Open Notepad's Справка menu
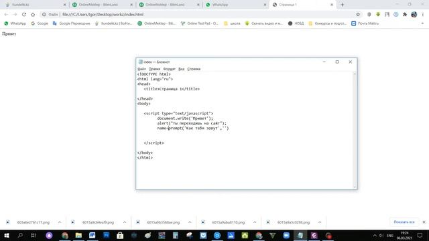This screenshot has width=429, height=241. pyautogui.click(x=194, y=69)
